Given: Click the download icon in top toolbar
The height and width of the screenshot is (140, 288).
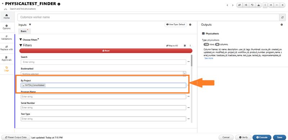Looking at the screenshot, I should coord(258,5).
